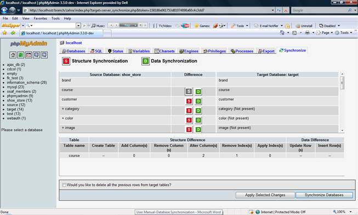Expand the Page menu dropdown in toolbar
Screen dimensions: 358x215
(x=332, y=33)
